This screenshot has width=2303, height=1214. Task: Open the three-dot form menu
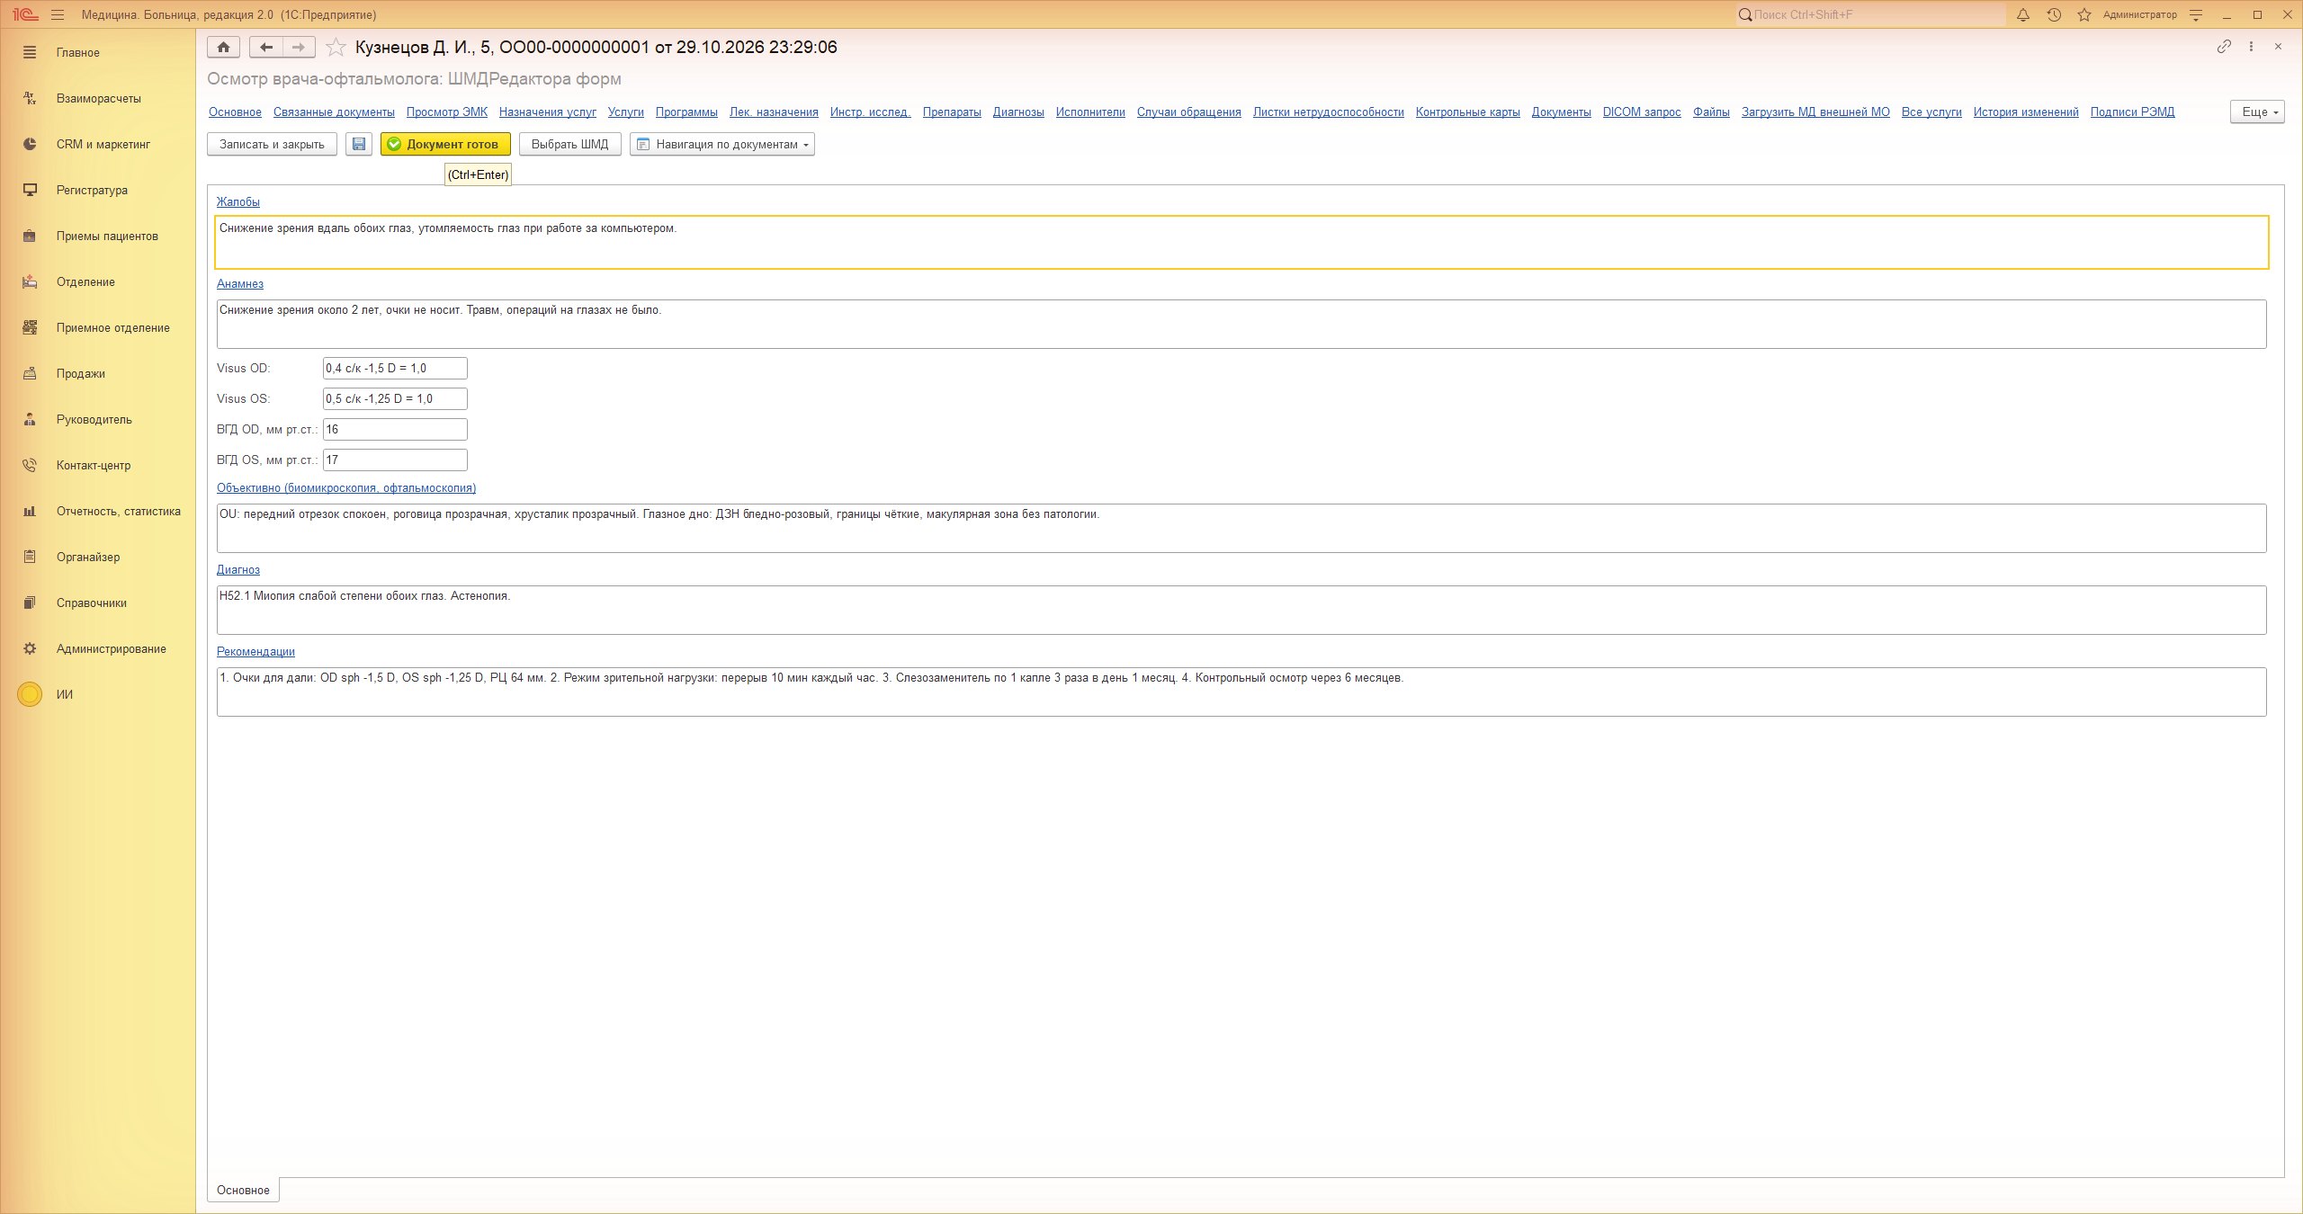point(2251,47)
